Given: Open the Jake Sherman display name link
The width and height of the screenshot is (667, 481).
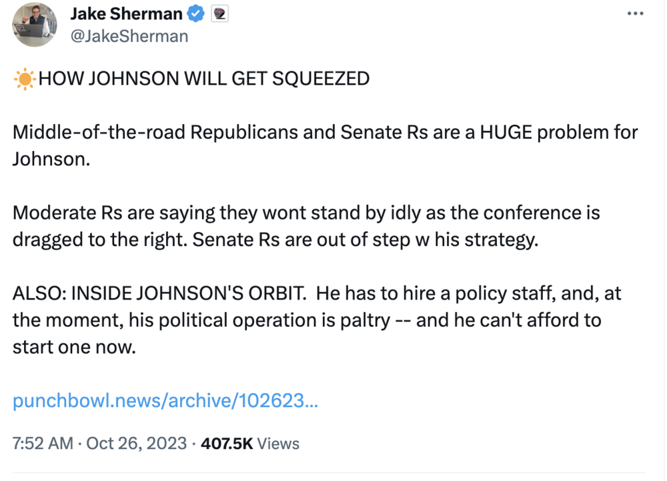Looking at the screenshot, I should pos(125,13).
